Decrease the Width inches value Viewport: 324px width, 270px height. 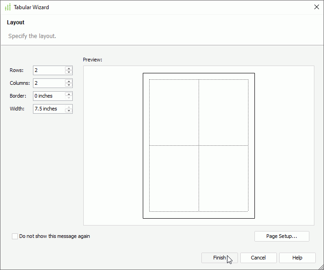coord(69,110)
